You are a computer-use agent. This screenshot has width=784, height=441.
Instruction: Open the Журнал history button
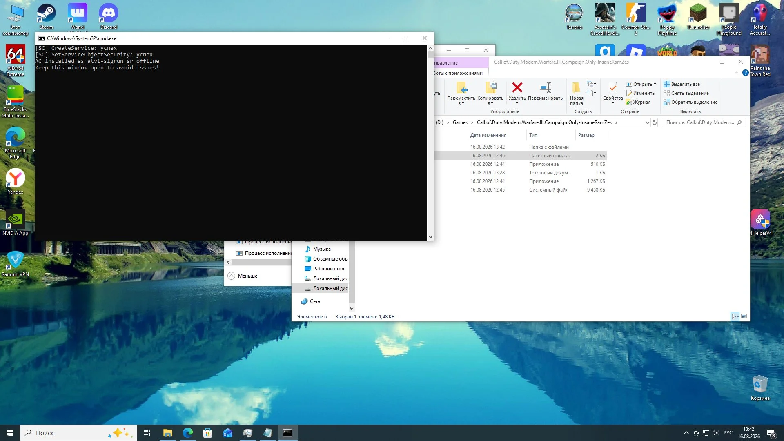coord(638,102)
